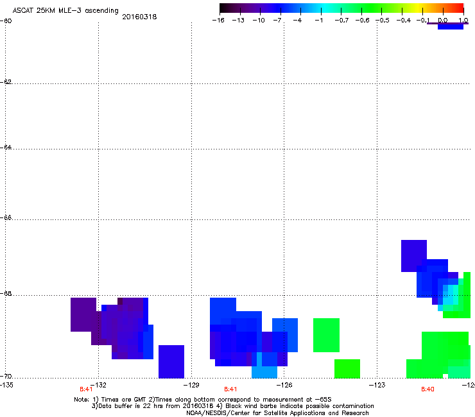Image resolution: width=475 pixels, height=417 pixels.
Task: Click the -0.4 label on the color scale
Action: tap(404, 21)
